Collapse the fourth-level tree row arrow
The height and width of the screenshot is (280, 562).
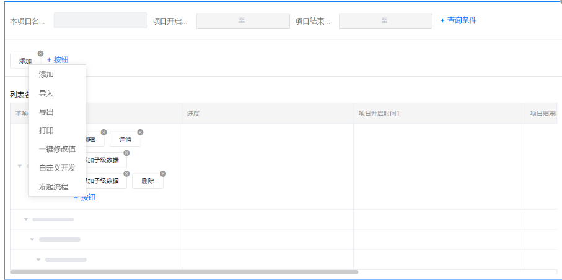click(38, 260)
